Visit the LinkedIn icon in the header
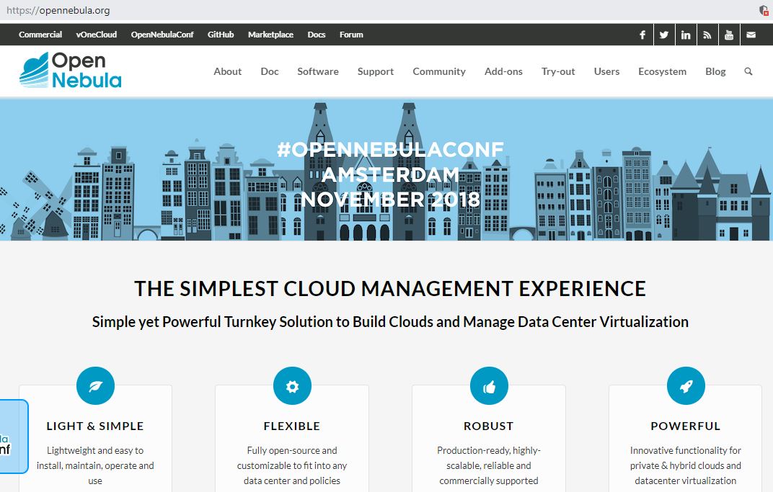The image size is (773, 492). (685, 34)
